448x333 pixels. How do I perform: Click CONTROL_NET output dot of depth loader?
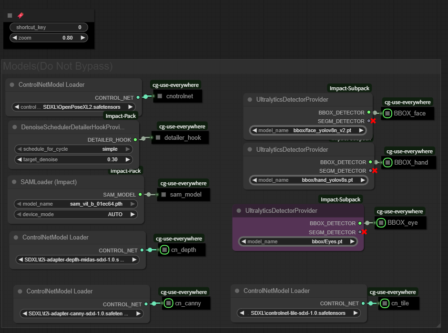click(142, 250)
